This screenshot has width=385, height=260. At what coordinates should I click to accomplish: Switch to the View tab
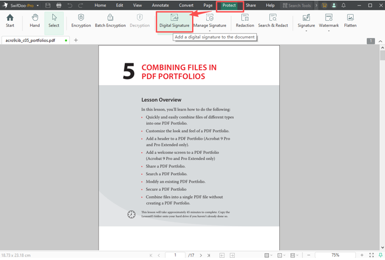pos(137,5)
